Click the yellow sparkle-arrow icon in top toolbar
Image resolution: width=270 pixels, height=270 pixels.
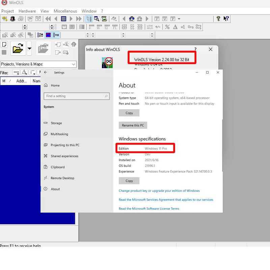(x=5, y=19)
